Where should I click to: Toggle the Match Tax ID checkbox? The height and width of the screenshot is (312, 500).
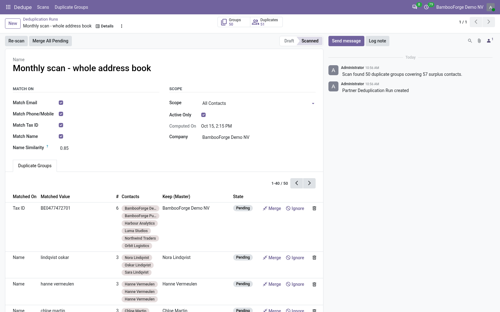point(61,125)
